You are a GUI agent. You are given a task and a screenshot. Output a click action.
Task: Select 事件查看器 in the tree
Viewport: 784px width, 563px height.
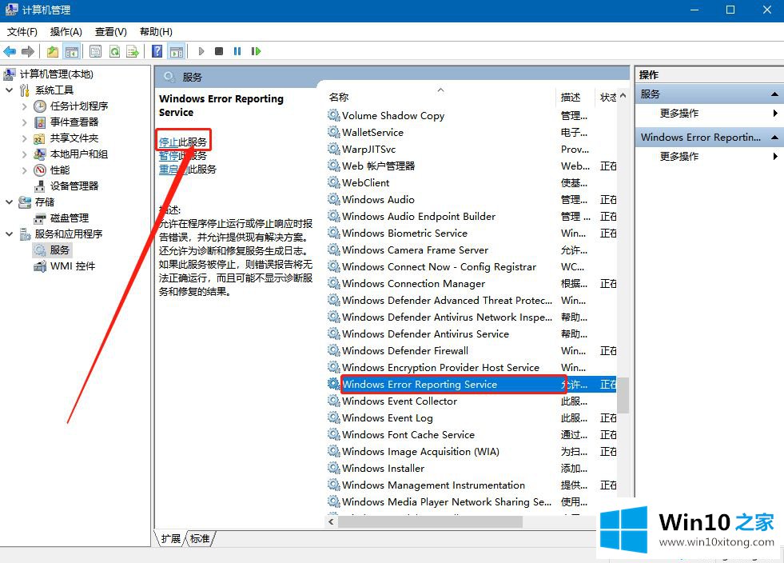click(x=74, y=122)
